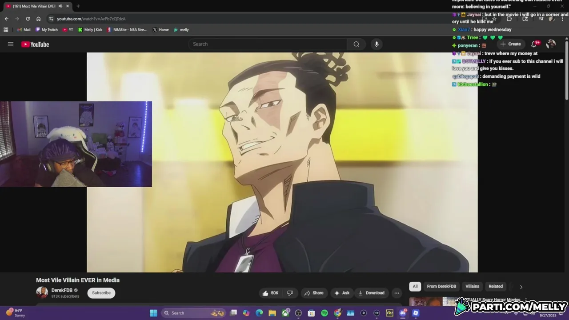Click the DerekFDB channel name
The height and width of the screenshot is (320, 569).
click(62, 290)
